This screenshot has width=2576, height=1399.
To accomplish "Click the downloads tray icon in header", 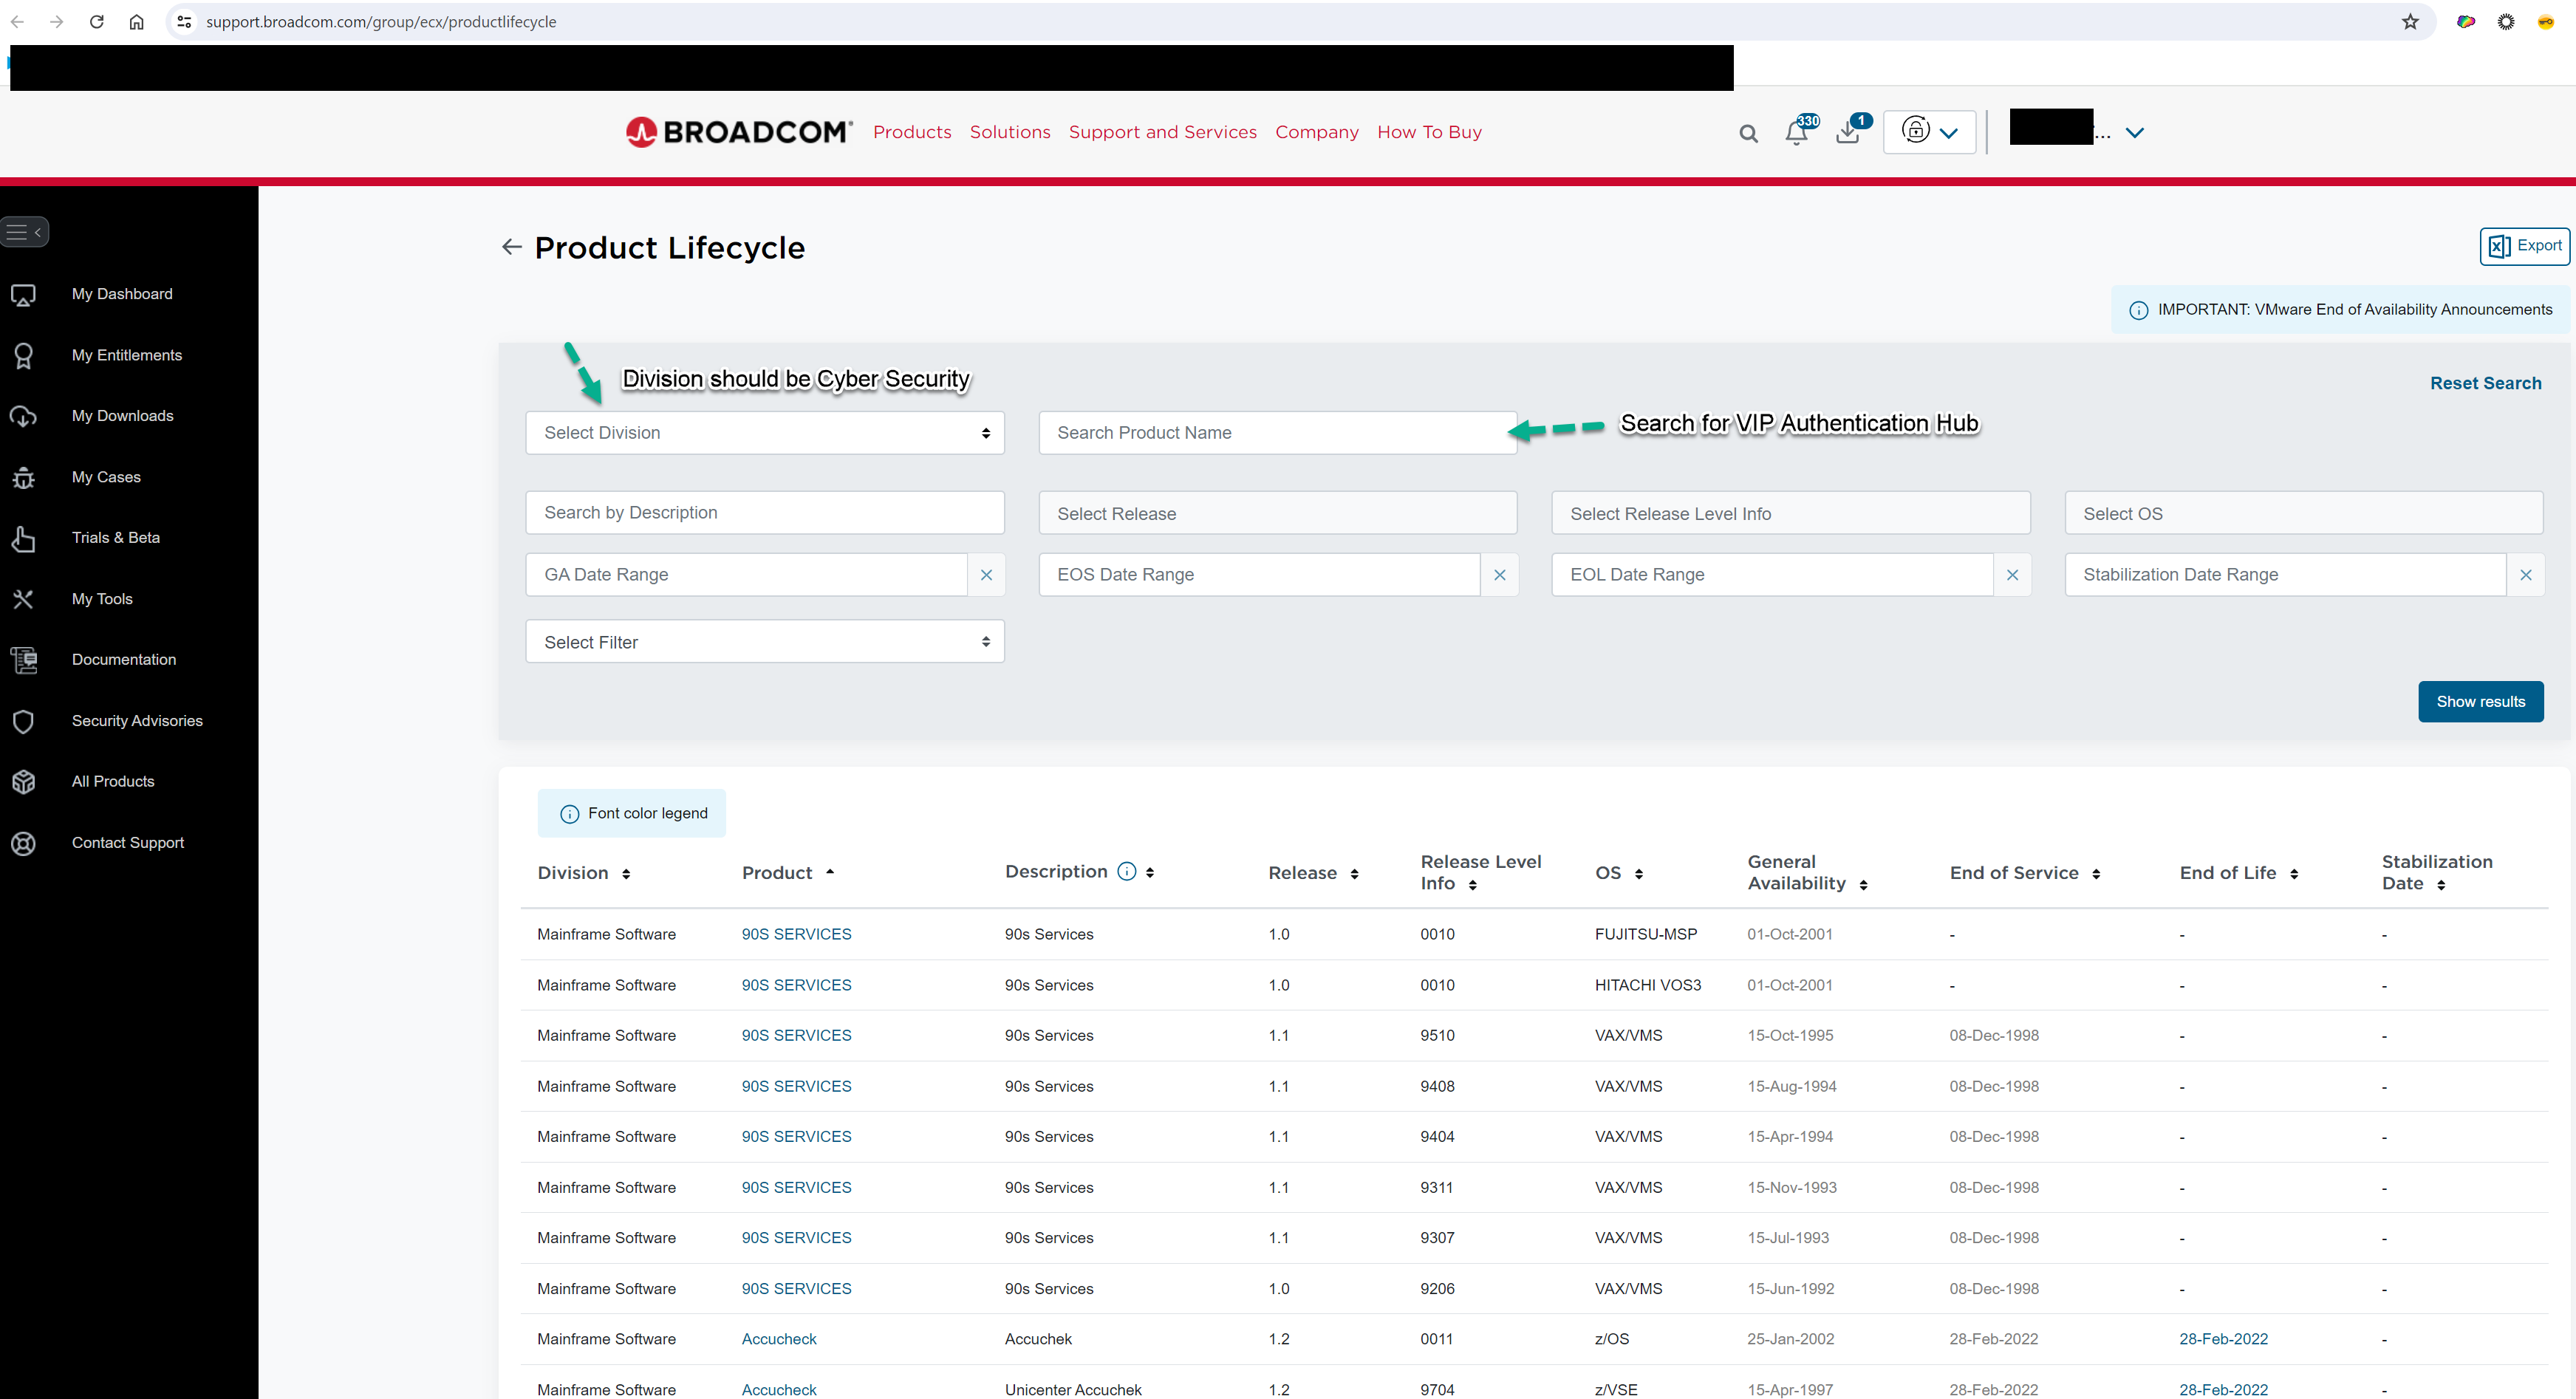I will pos(1848,133).
